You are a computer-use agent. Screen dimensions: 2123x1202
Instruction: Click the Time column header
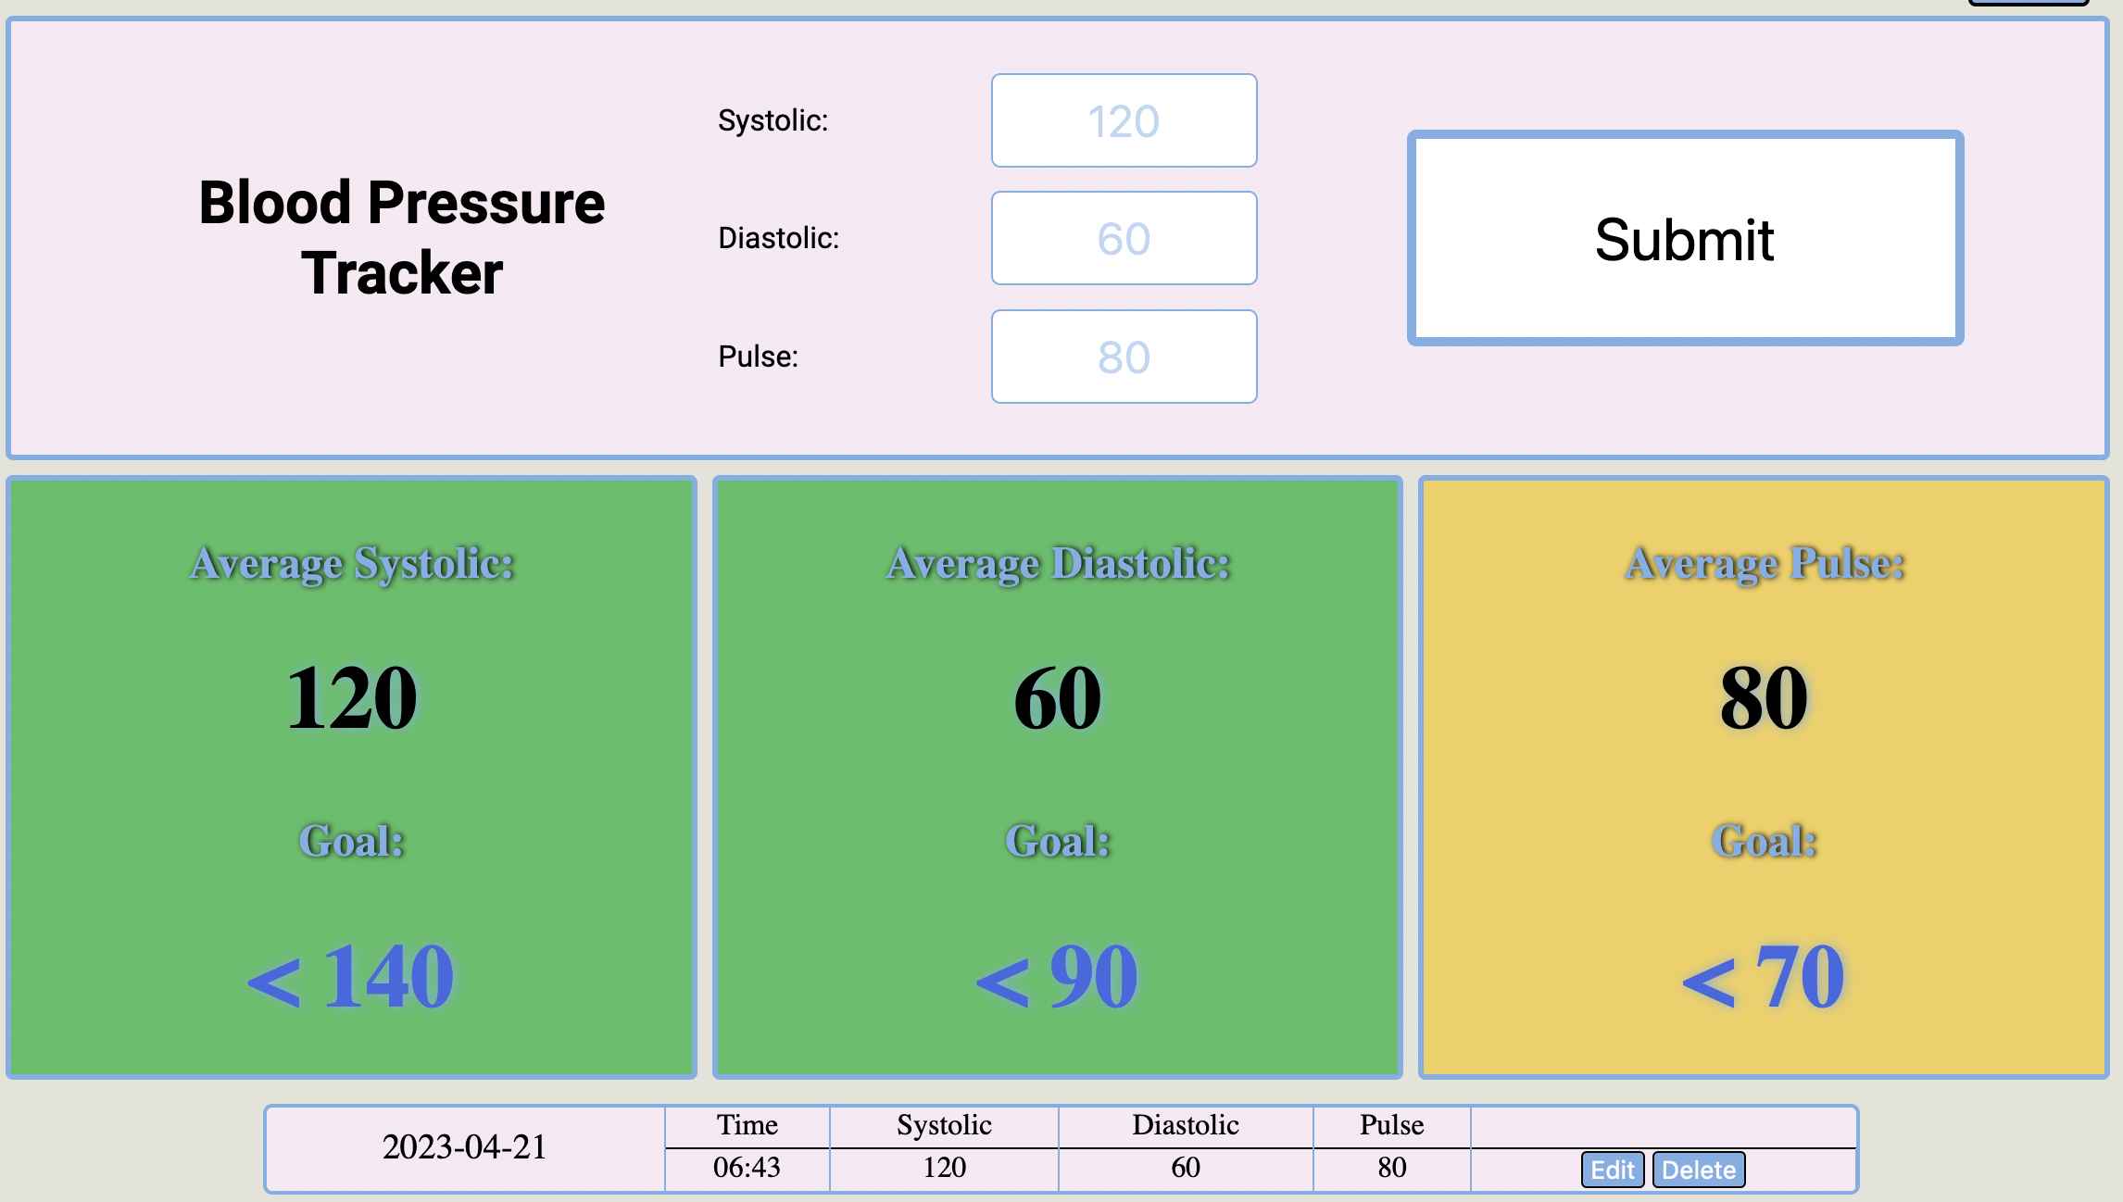pyautogui.click(x=747, y=1125)
